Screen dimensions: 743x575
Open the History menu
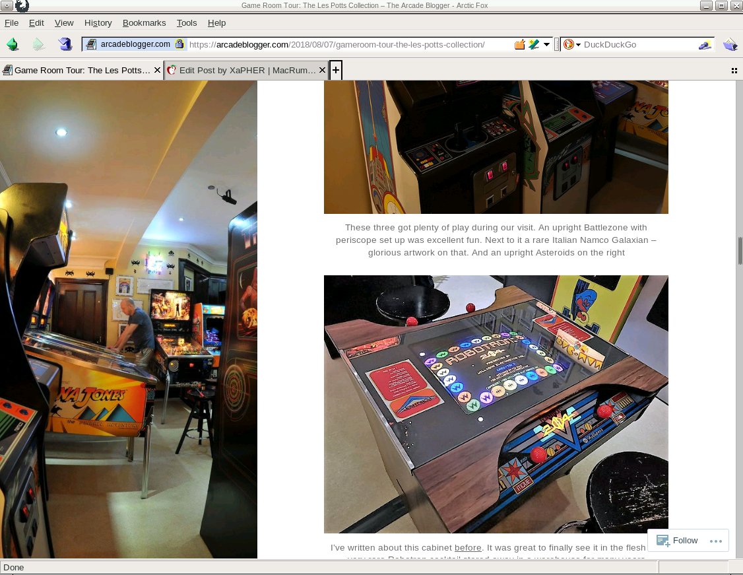coord(98,22)
